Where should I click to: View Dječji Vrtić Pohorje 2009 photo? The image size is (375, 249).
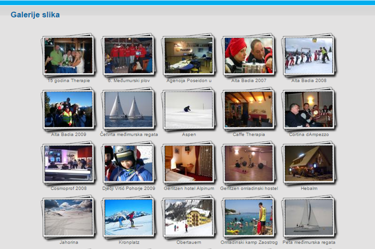128,163
